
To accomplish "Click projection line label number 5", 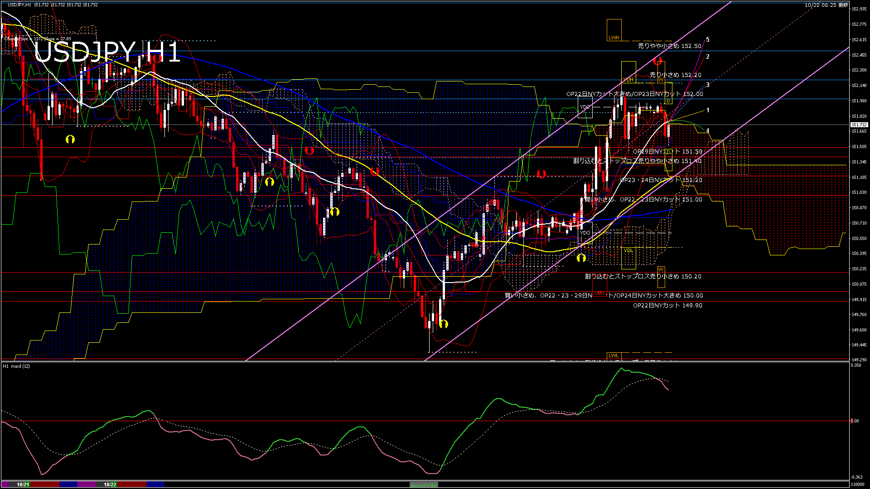I will [708, 40].
